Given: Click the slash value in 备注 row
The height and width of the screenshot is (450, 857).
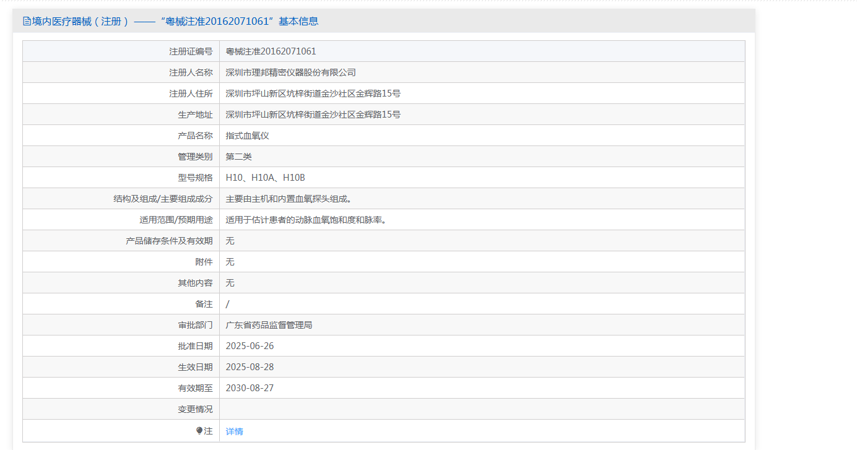Looking at the screenshot, I should point(227,304).
